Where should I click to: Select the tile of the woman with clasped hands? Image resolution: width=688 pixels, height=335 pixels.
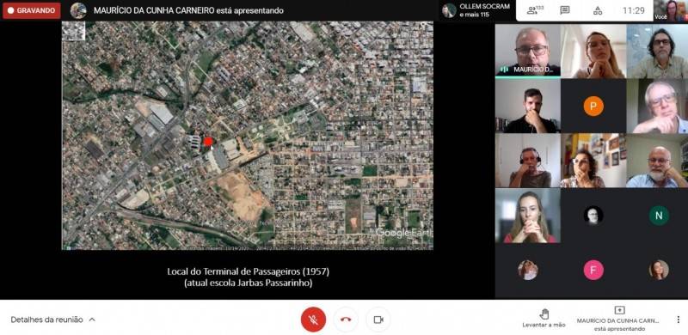click(528, 216)
